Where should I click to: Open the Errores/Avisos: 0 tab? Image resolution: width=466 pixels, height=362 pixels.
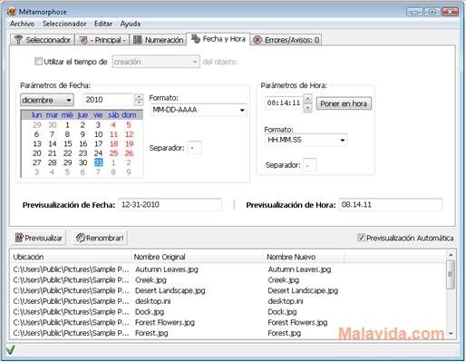tap(286, 40)
